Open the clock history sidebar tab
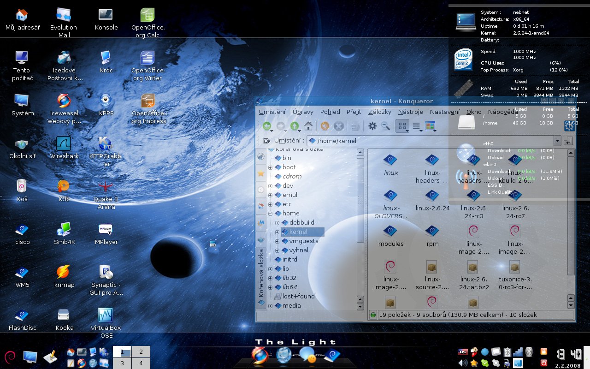This screenshot has width=590, height=369. (261, 190)
